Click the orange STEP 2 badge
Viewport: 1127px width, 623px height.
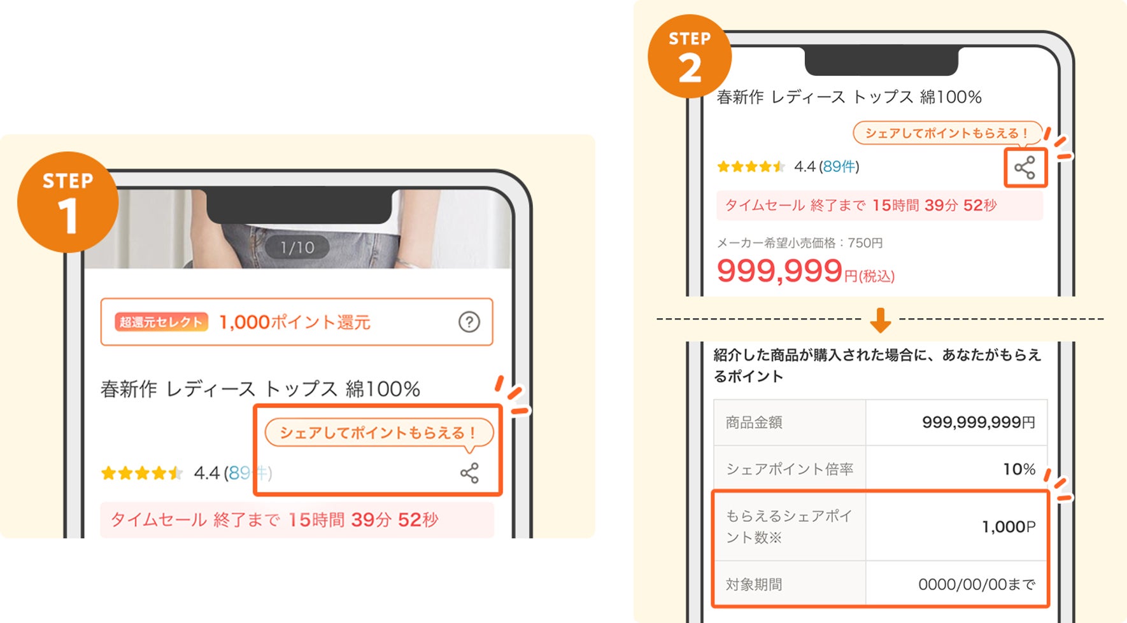pyautogui.click(x=690, y=56)
